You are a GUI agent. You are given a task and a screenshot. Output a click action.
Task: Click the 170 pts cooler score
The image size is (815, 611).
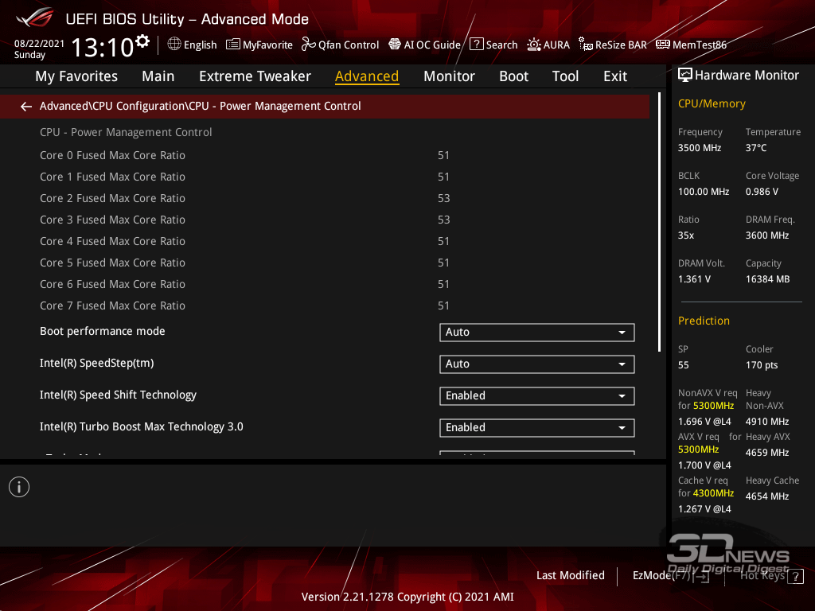[x=762, y=365]
